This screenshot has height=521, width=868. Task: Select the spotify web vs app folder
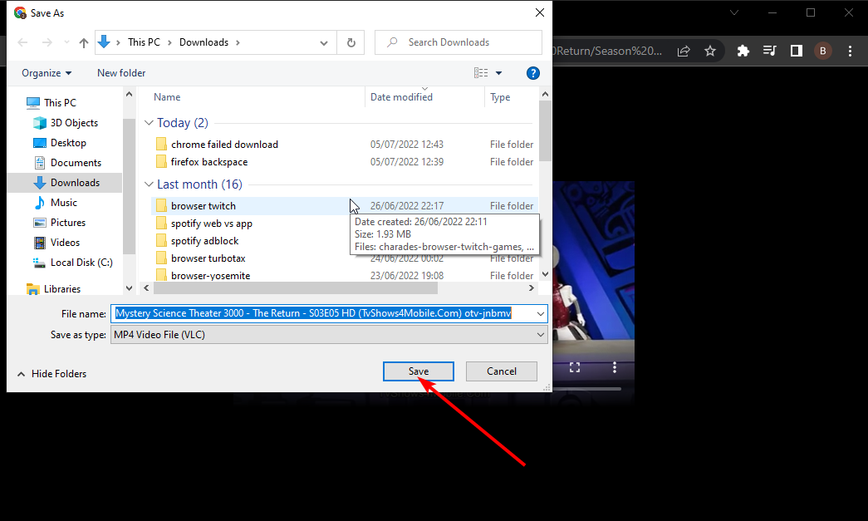tap(212, 224)
